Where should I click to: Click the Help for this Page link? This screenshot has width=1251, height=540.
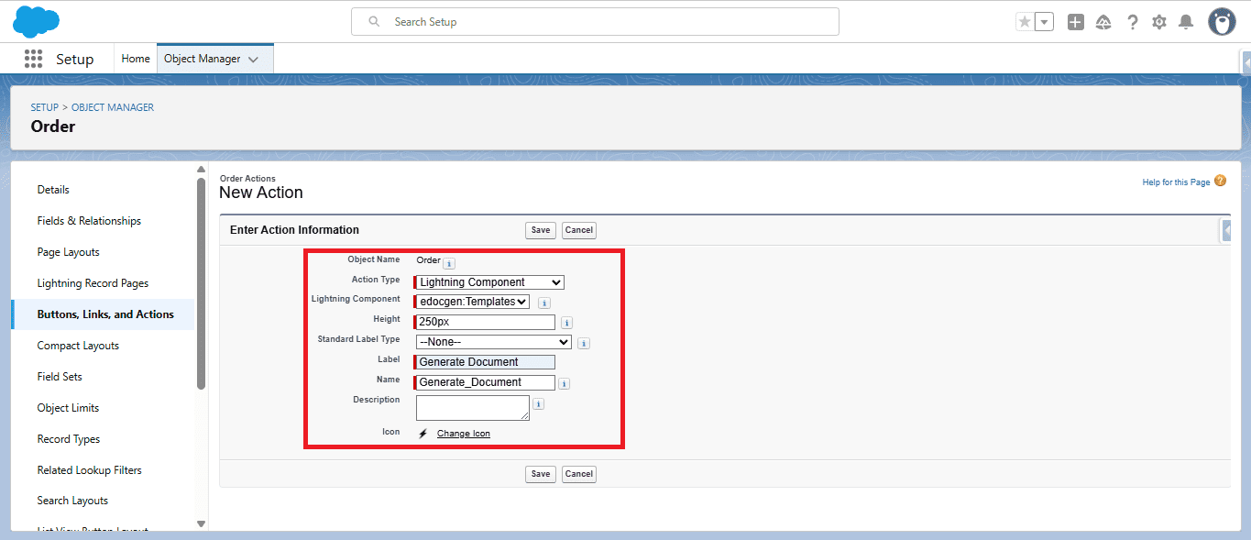[x=1176, y=182]
